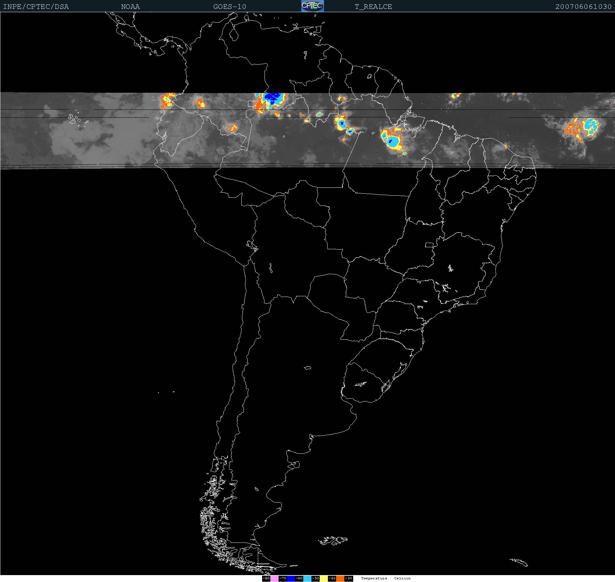Pick the light blue legend color swatch
The height and width of the screenshot is (582, 615).
307,578
